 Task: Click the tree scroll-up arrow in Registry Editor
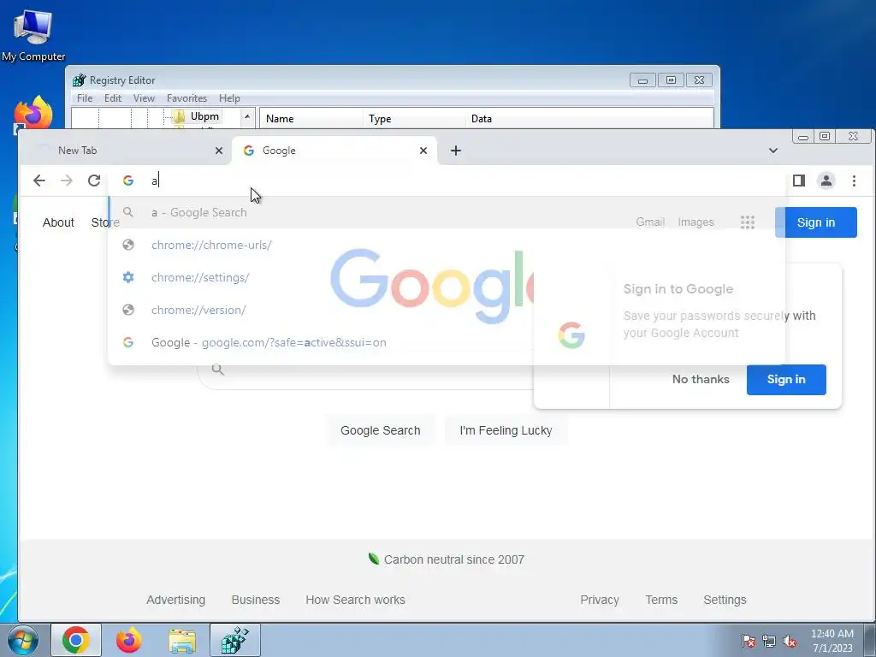[x=247, y=116]
